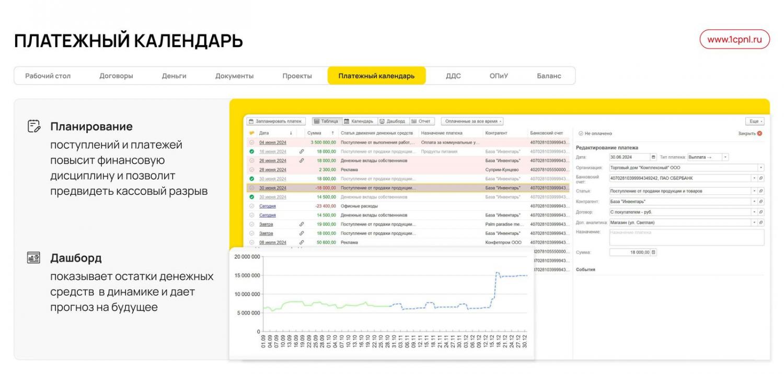This screenshot has height=374, width=784.
Task: Expand the Тип платежа dropdown
Action: pyautogui.click(x=725, y=157)
